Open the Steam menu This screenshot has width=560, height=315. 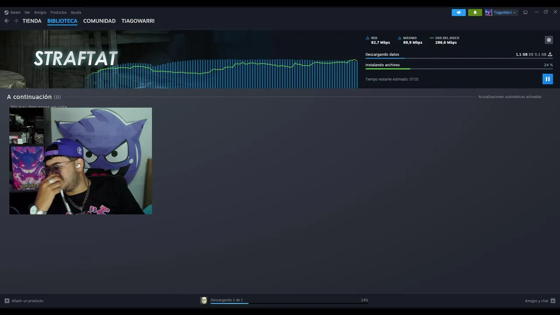point(15,13)
